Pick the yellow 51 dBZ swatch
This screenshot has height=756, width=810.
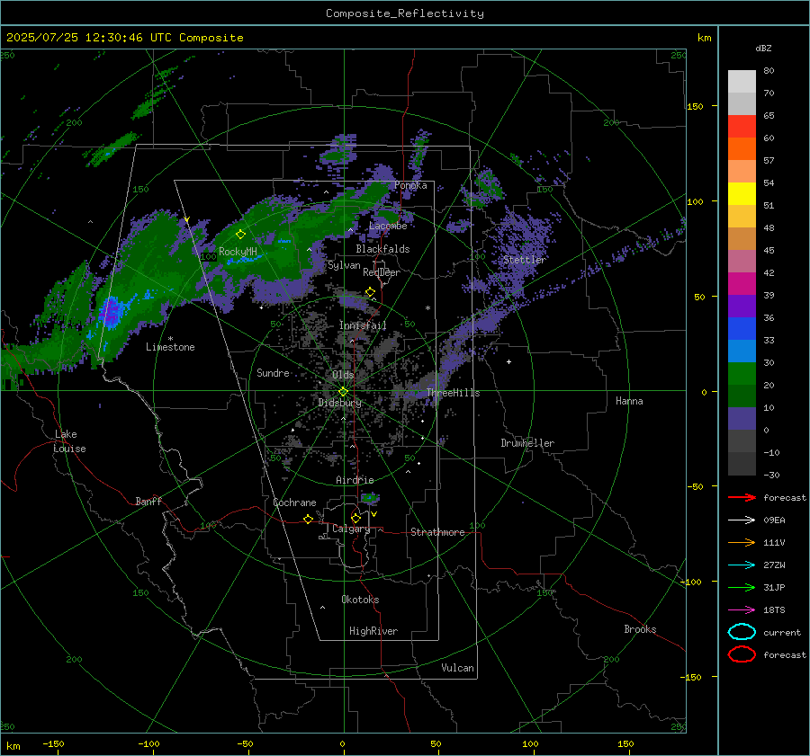click(742, 194)
